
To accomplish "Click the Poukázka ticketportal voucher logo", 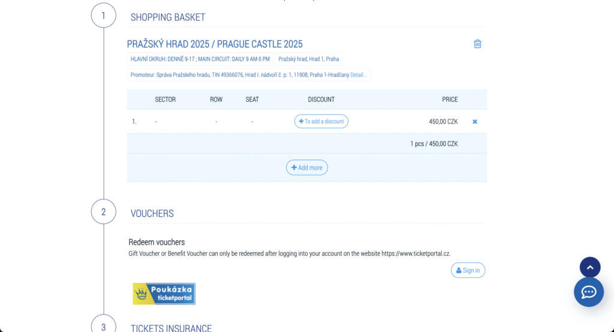I will coord(164,294).
